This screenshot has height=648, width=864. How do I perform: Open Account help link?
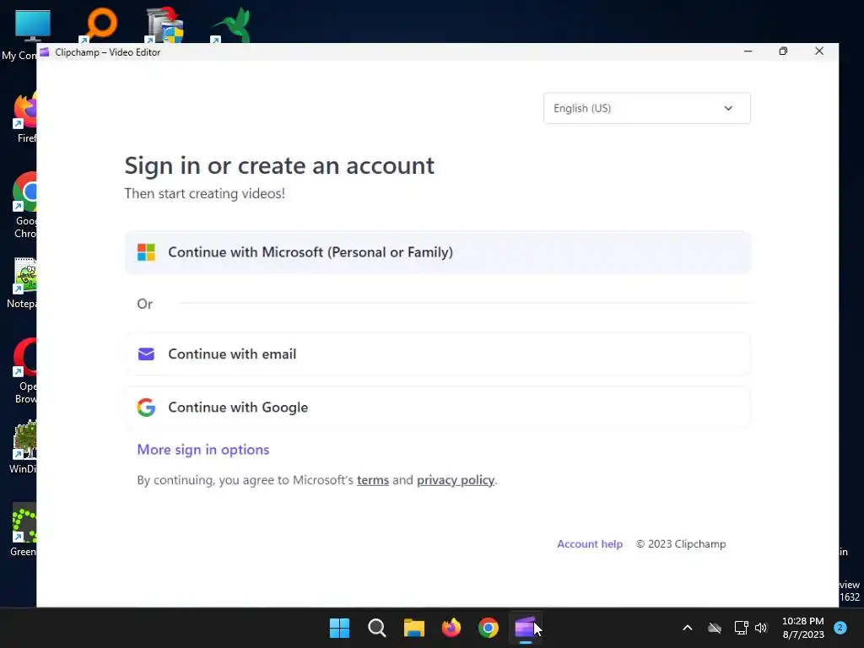click(590, 544)
